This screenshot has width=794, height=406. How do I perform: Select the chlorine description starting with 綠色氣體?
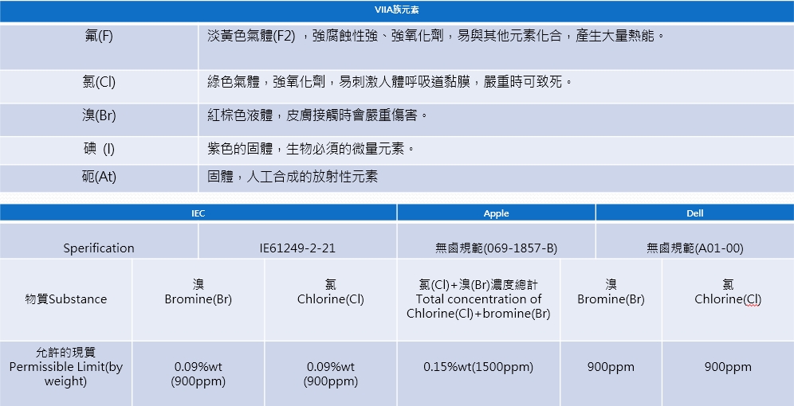click(x=390, y=82)
